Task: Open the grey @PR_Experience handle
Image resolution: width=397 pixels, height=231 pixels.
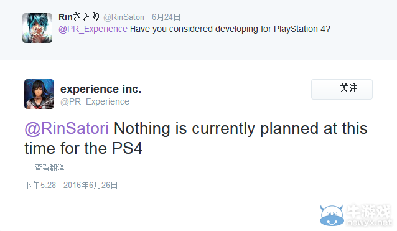Action: coord(95,101)
